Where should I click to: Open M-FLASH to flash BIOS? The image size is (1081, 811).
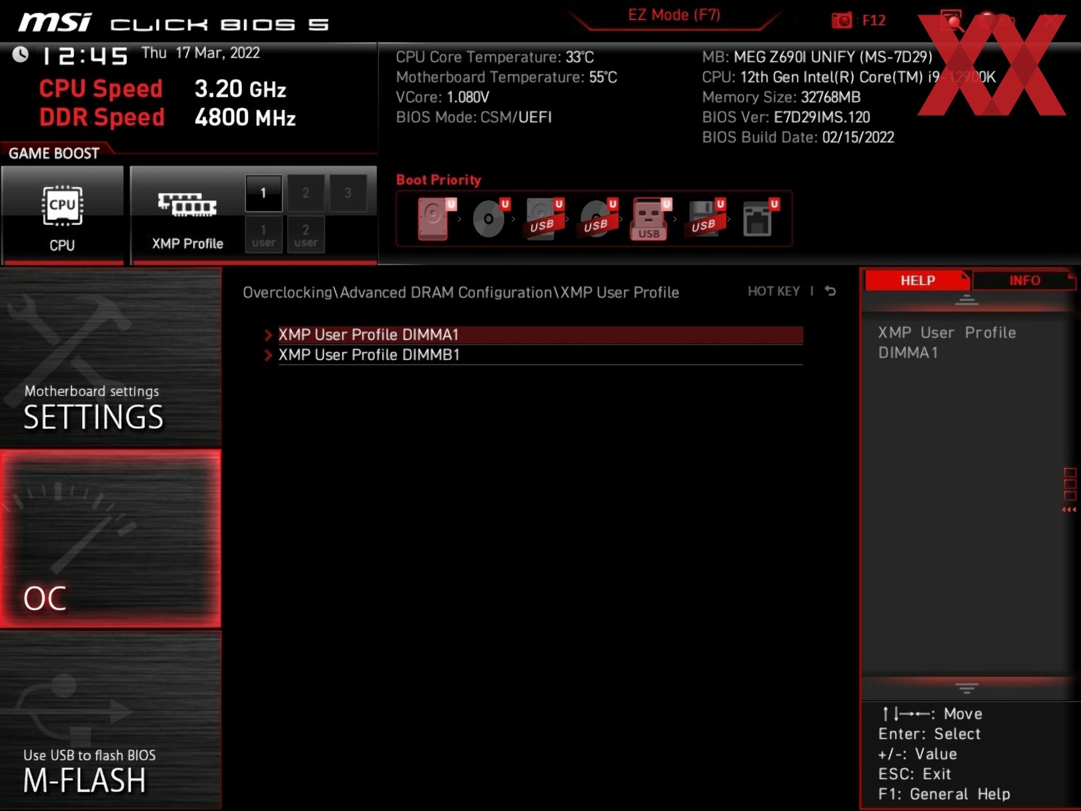pyautogui.click(x=110, y=720)
